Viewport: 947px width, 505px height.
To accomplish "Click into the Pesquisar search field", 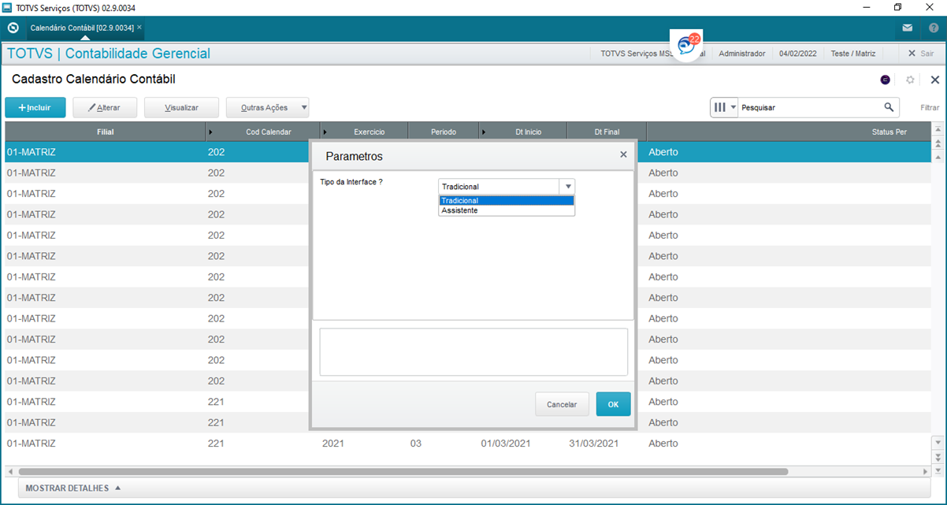I will pos(809,107).
